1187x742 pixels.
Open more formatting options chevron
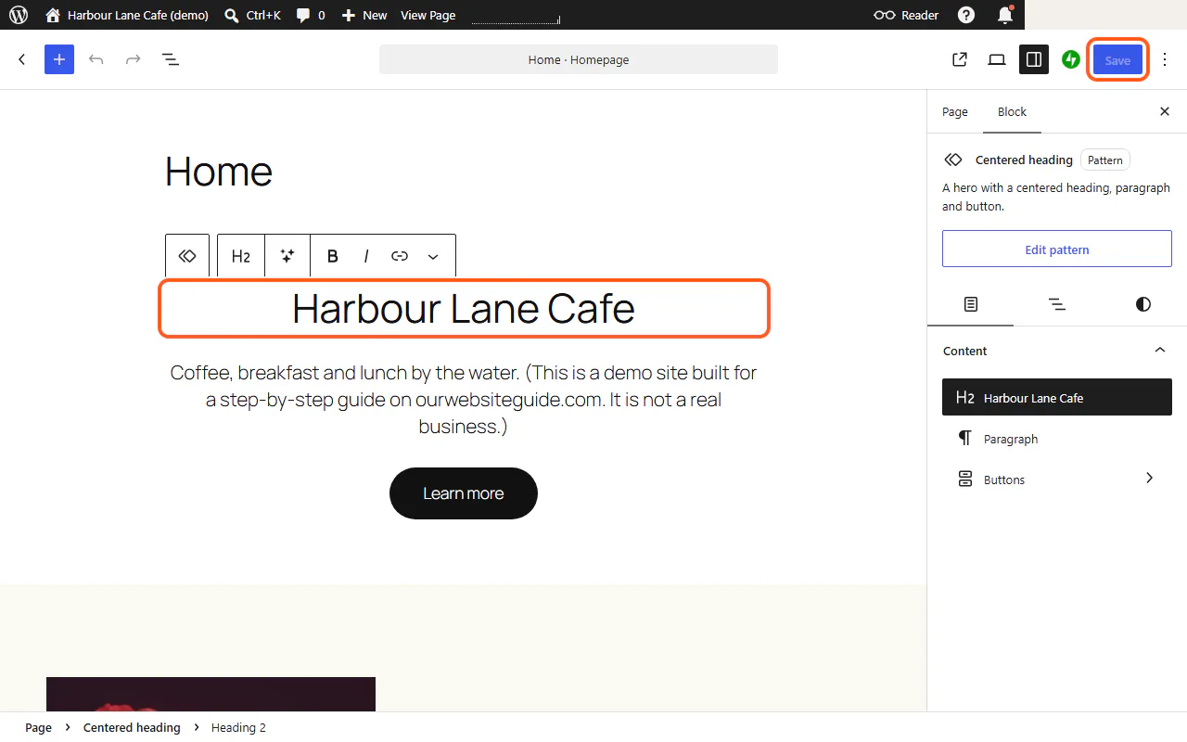[x=433, y=256]
